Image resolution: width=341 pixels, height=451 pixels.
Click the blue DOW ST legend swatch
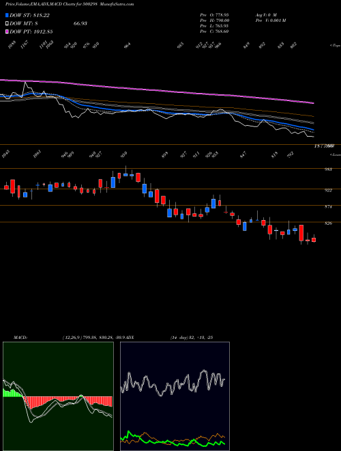7,15
